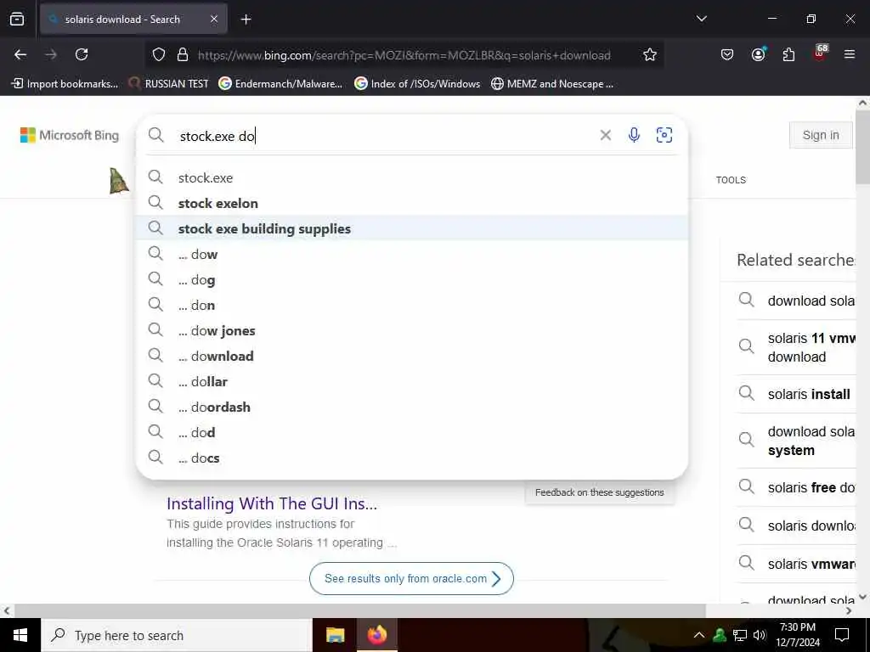Click the Microsoft Bing logo

tap(70, 135)
